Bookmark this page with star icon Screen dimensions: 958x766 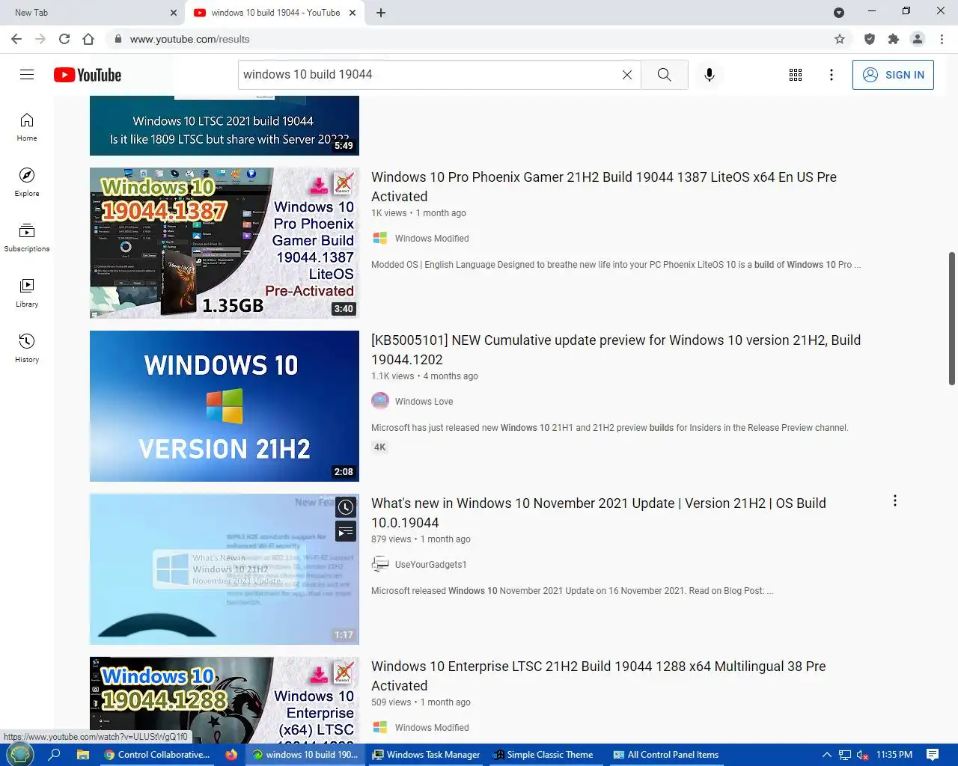pos(840,39)
